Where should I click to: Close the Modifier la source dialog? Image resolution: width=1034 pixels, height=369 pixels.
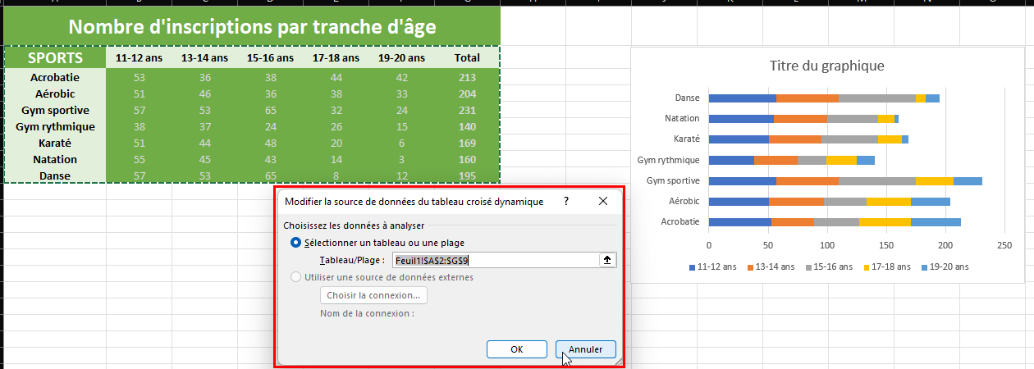[603, 201]
